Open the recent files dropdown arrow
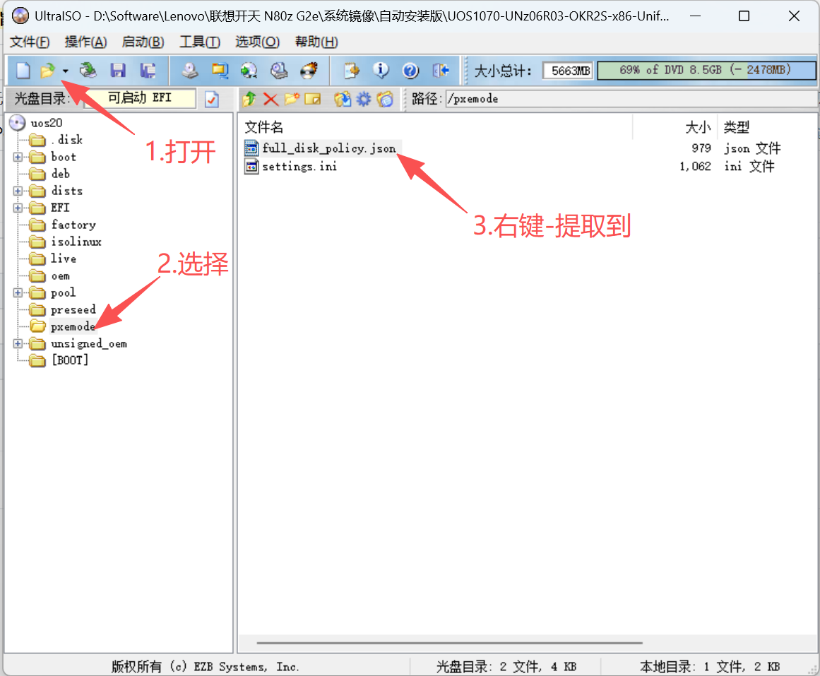This screenshot has height=676, width=820. (x=64, y=70)
